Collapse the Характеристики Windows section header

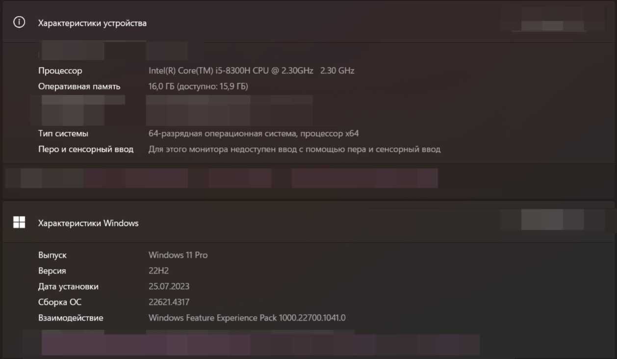pyautogui.click(x=308, y=223)
